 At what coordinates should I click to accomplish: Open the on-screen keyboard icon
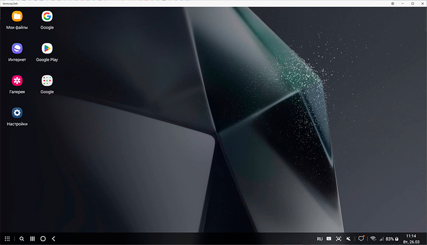[329, 239]
